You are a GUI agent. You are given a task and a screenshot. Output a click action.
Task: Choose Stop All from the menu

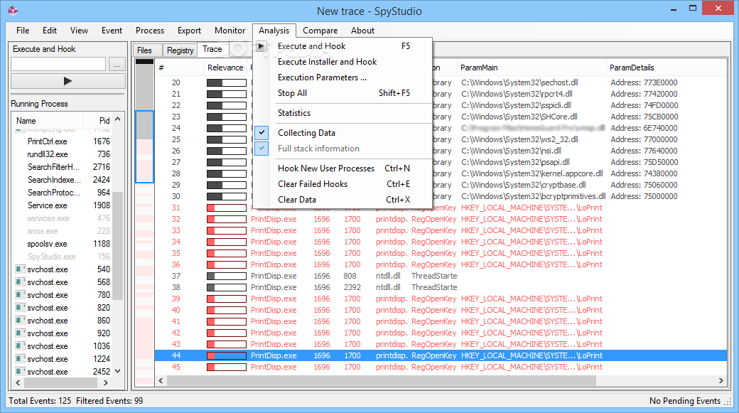(342, 93)
